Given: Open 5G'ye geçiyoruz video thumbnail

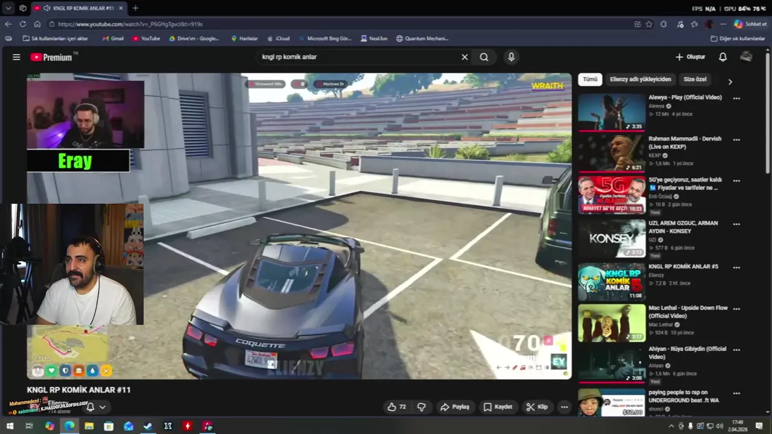Looking at the screenshot, I should 612,195.
